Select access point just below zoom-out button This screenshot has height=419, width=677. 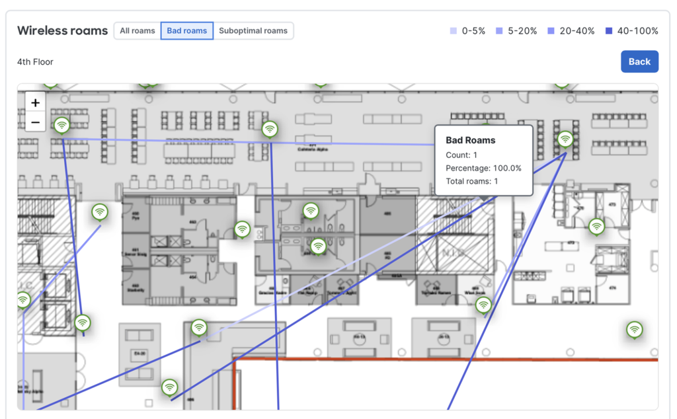62,124
